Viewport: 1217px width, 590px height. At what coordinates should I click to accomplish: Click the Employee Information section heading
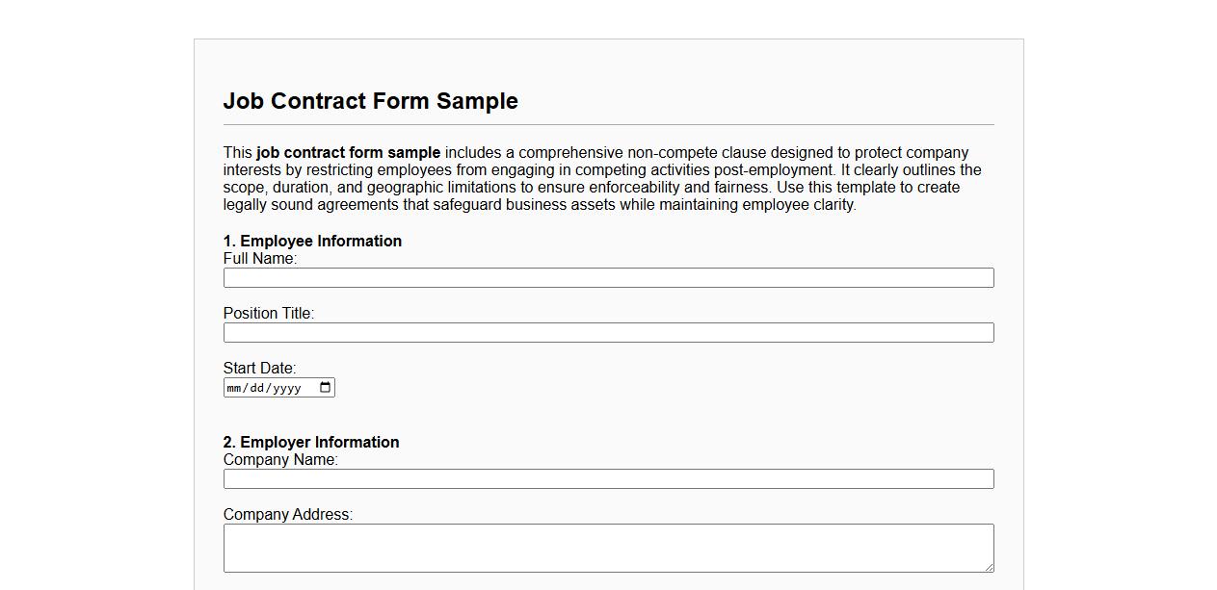312,241
